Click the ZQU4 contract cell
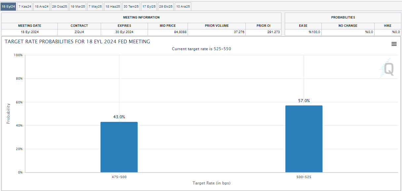The width and height of the screenshot is (402, 191). [79, 32]
